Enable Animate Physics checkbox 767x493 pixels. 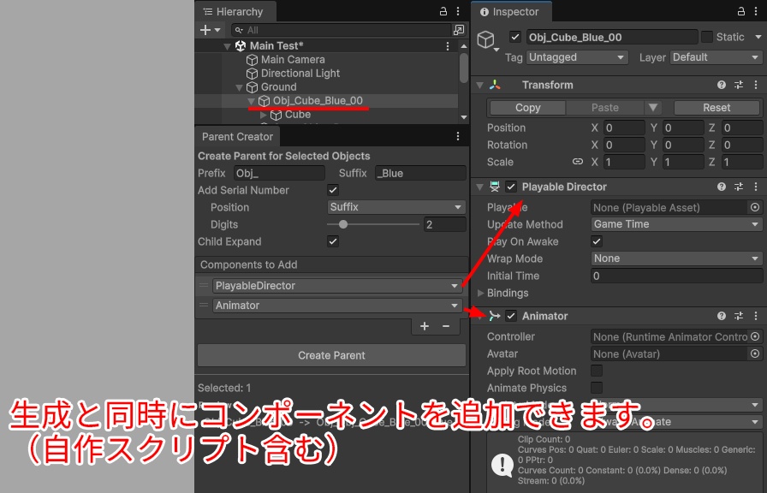coord(597,388)
